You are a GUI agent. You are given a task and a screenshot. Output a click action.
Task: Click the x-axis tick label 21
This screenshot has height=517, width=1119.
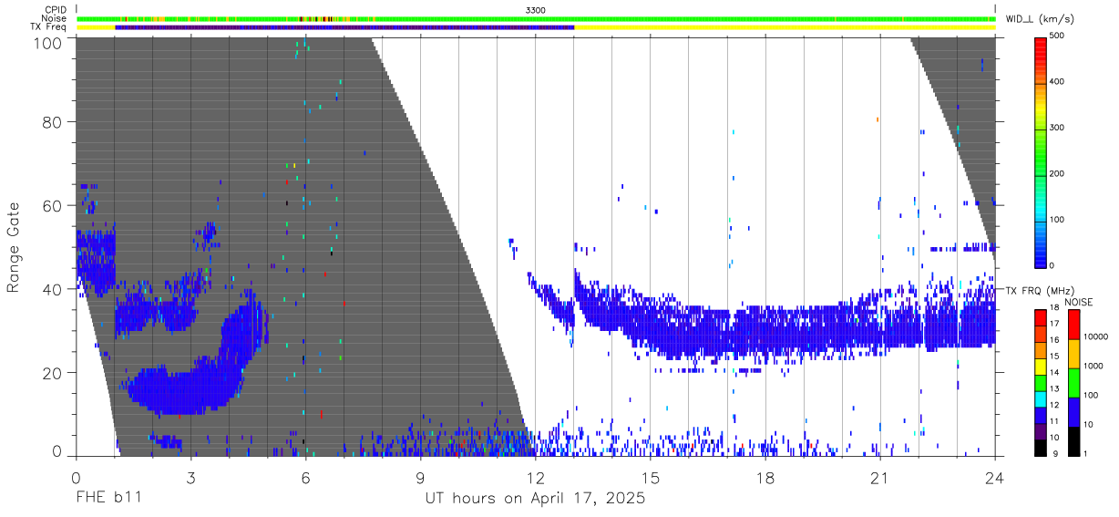[880, 478]
